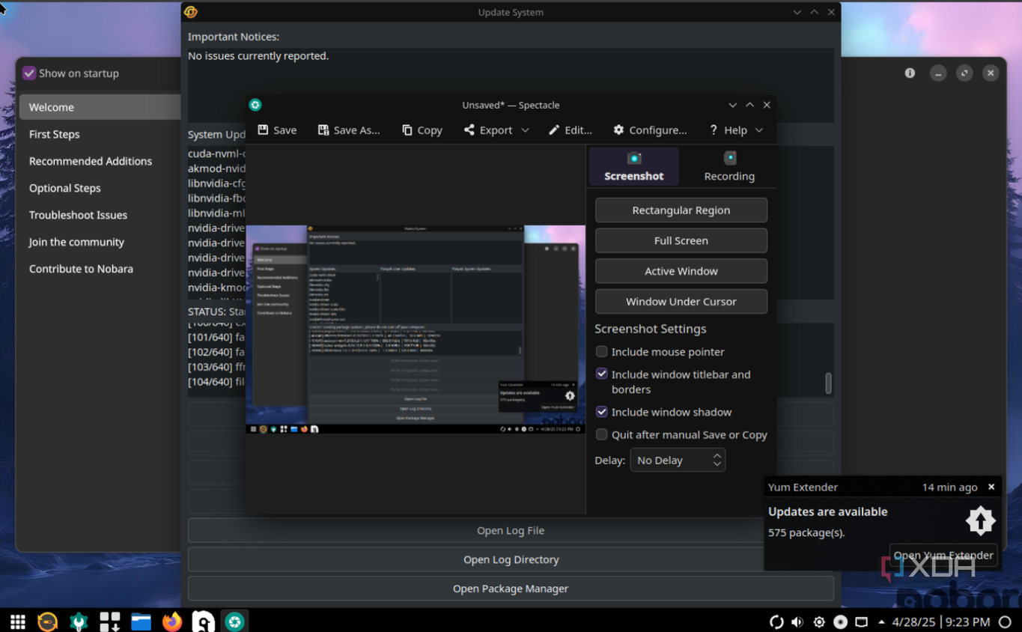Open the volume tray icon
The image size is (1022, 632).
[x=797, y=622]
